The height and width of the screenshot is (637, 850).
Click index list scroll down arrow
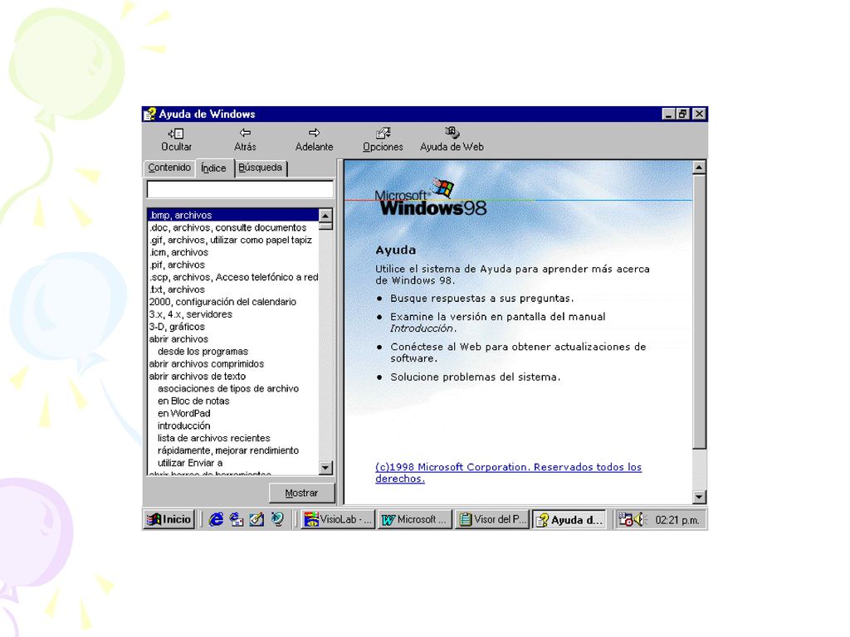[x=325, y=468]
